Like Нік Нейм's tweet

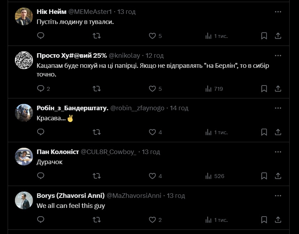click(152, 36)
